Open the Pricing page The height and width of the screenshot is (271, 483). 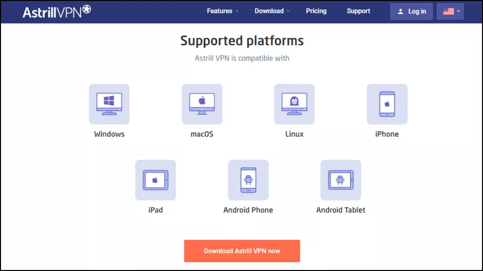coord(316,11)
